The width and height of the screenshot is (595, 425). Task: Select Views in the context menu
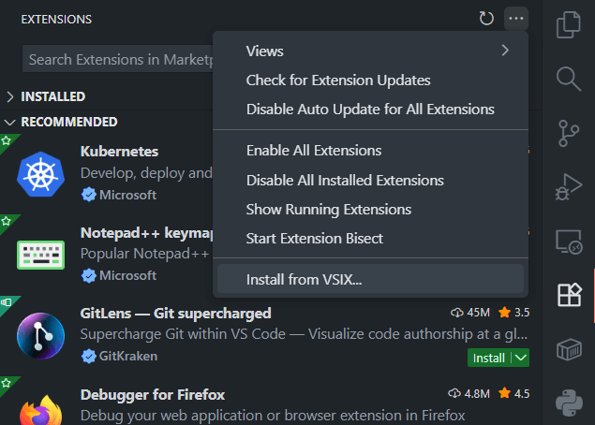370,51
